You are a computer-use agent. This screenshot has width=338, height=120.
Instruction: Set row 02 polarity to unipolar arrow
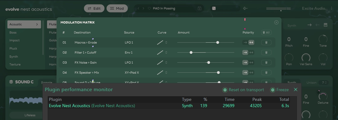[x=245, y=52]
